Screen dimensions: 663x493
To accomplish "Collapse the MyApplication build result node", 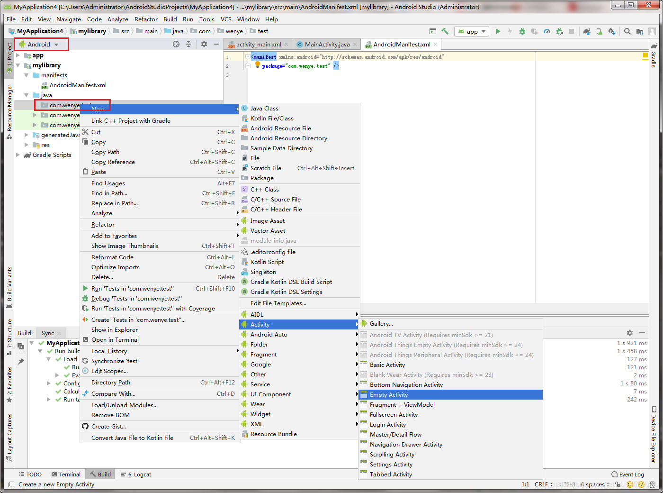I will [32, 343].
